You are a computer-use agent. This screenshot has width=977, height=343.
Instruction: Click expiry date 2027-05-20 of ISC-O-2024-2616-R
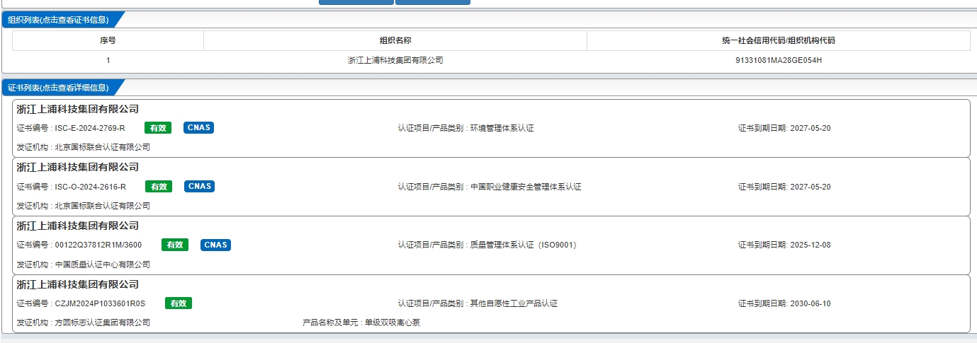[810, 187]
